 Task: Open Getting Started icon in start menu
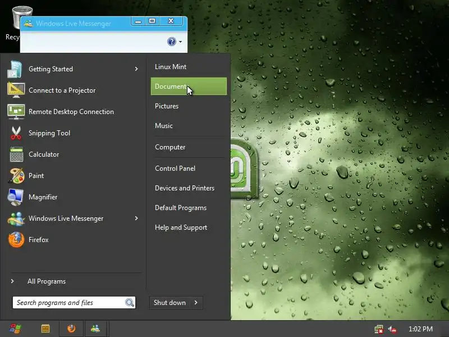click(15, 69)
